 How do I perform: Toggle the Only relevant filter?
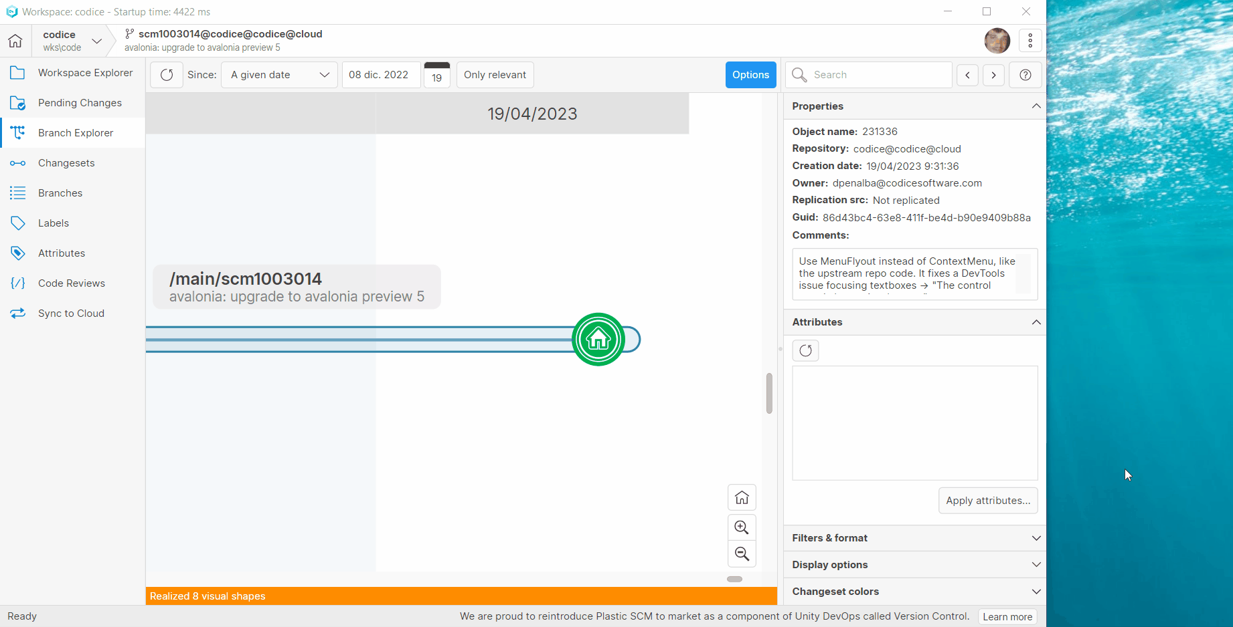pyautogui.click(x=495, y=74)
